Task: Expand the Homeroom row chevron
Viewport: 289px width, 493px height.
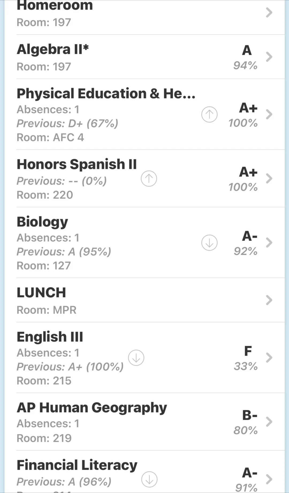Action: [x=269, y=13]
